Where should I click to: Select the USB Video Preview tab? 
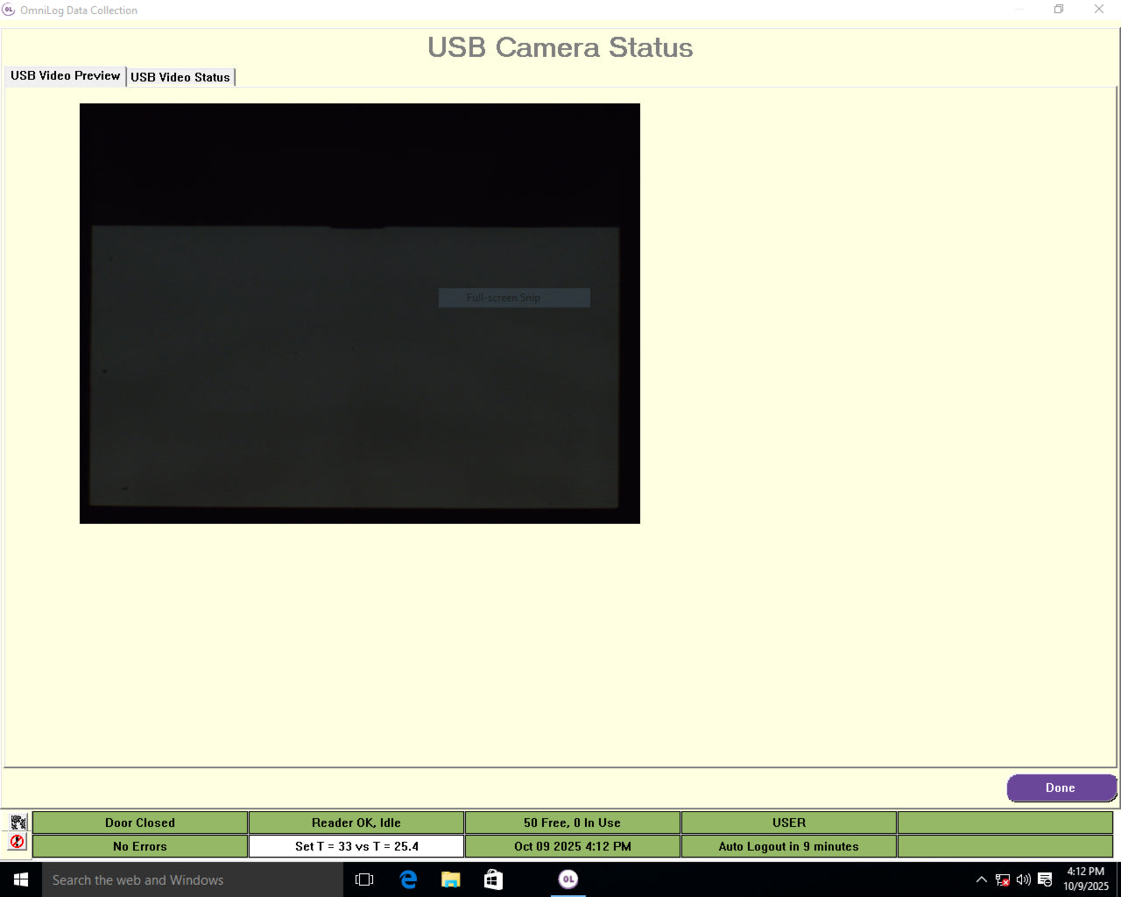pyautogui.click(x=65, y=76)
